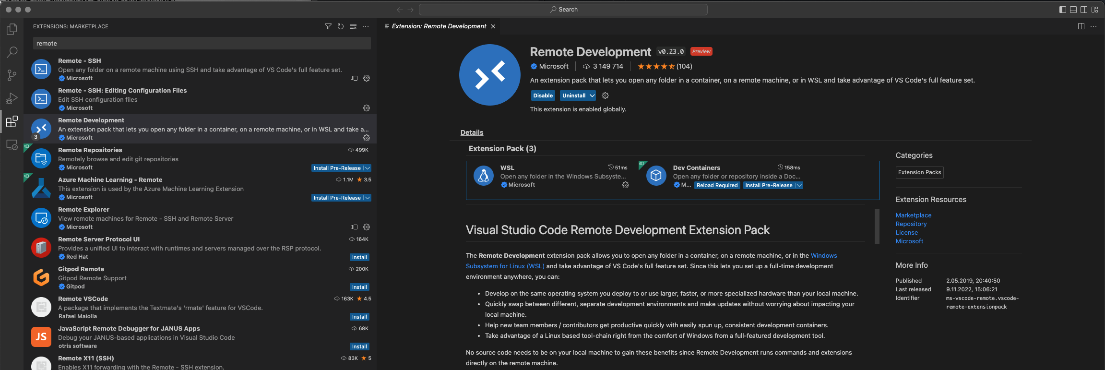Install Remote Server Protocol UI

pyautogui.click(x=359, y=257)
